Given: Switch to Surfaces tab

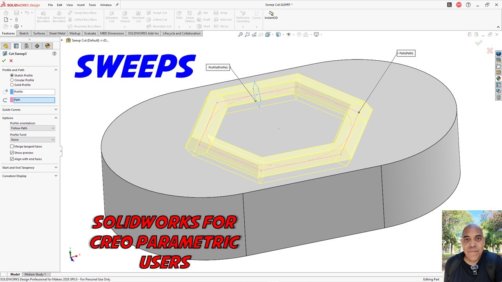Looking at the screenshot, I should pos(39,33).
